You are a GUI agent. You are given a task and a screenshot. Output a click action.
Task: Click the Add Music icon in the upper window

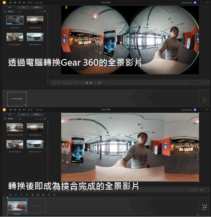pyautogui.click(x=204, y=100)
